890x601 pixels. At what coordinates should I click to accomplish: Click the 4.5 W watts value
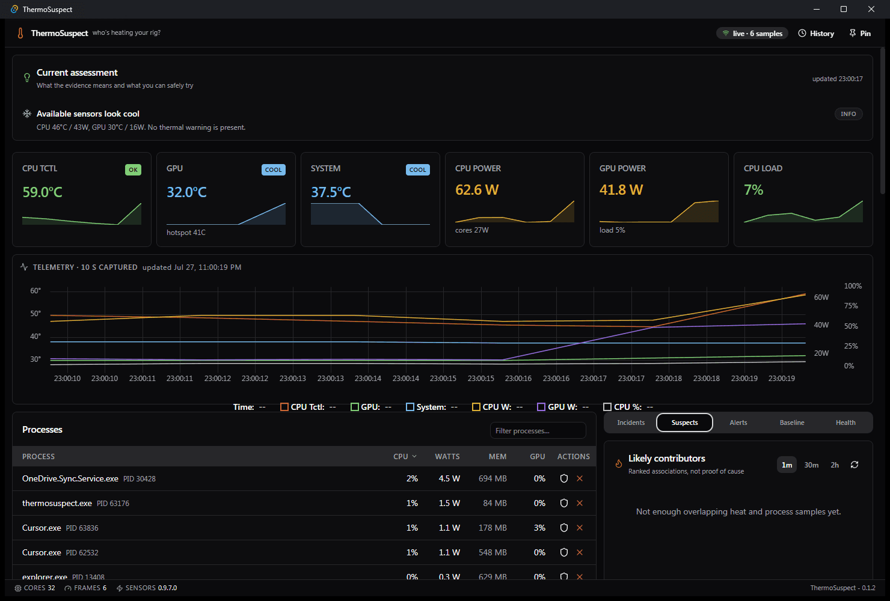[449, 479]
